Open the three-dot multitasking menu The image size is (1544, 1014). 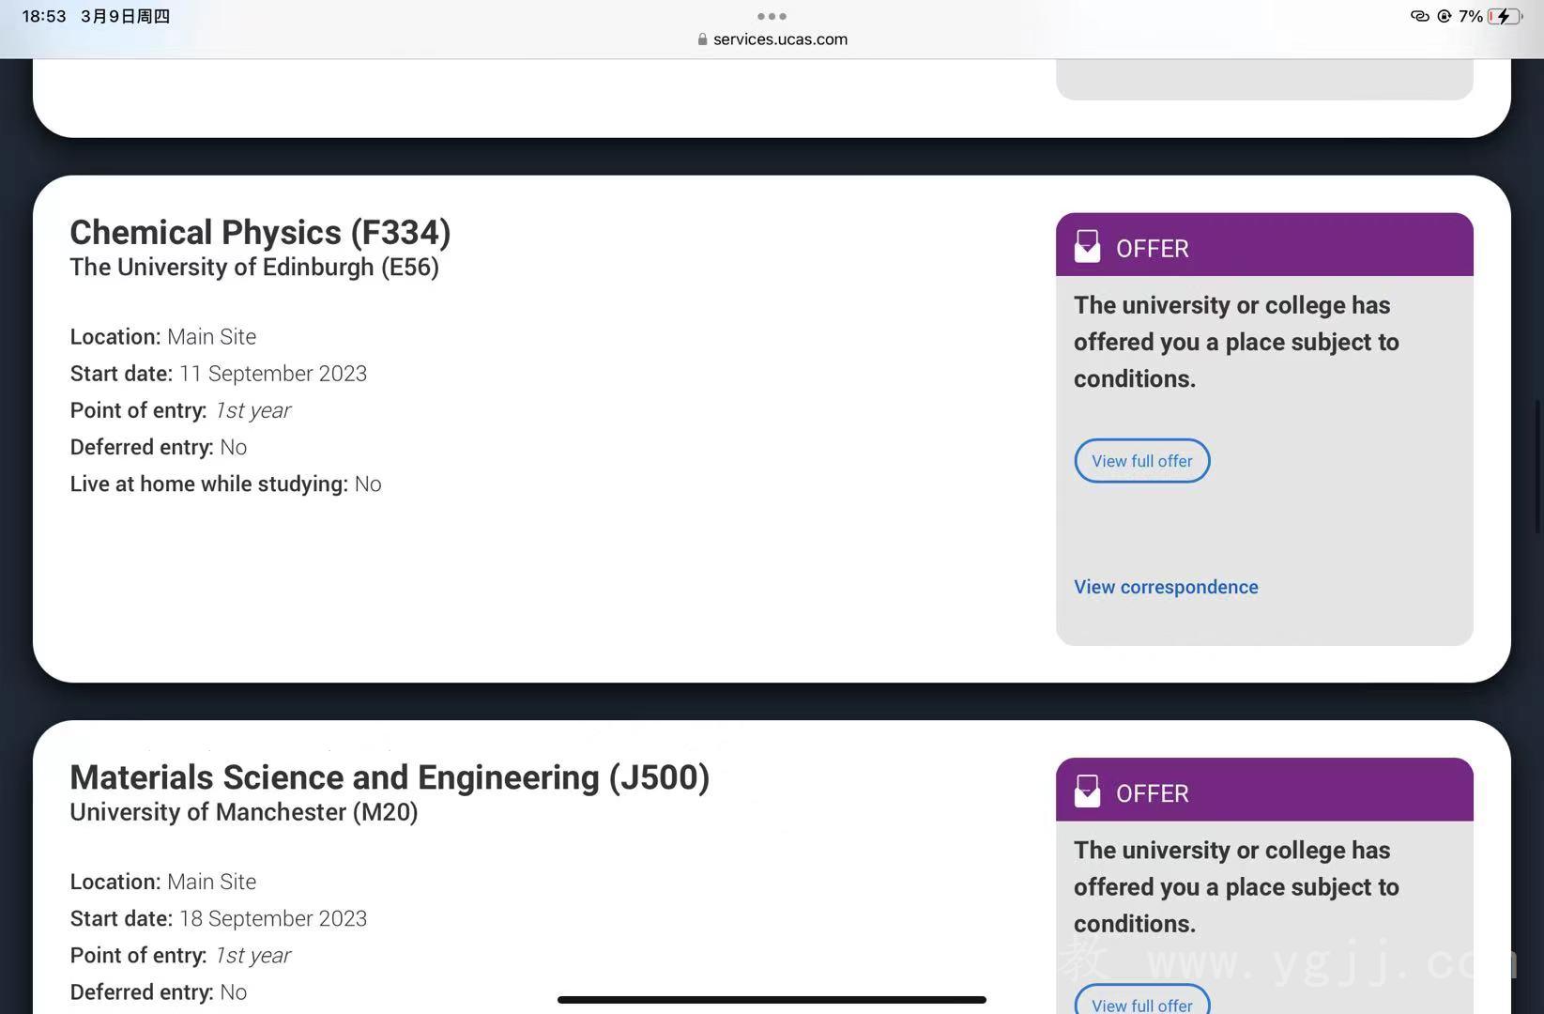tap(772, 16)
